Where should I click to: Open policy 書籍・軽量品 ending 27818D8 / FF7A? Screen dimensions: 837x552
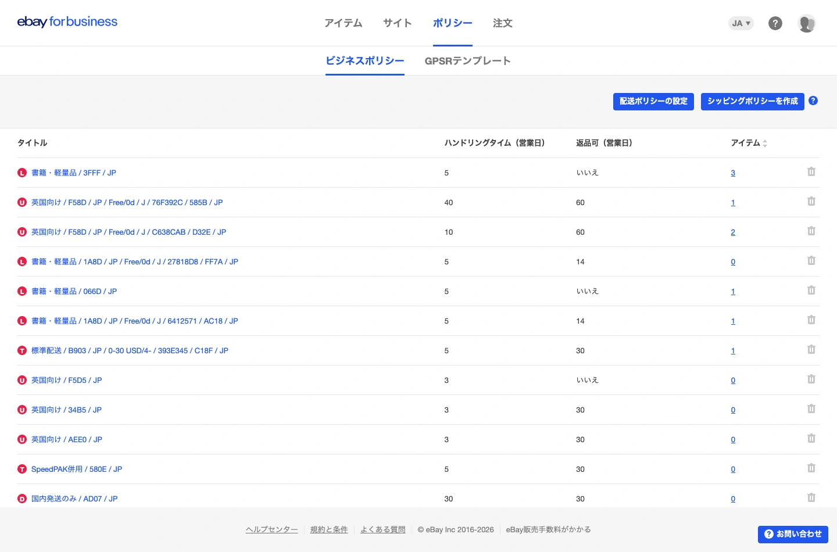[135, 261]
